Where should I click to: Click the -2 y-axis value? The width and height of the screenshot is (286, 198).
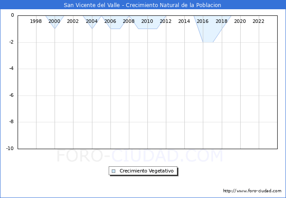[11, 42]
